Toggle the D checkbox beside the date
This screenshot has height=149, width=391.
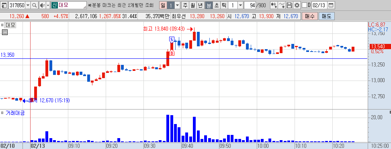point(304,5)
